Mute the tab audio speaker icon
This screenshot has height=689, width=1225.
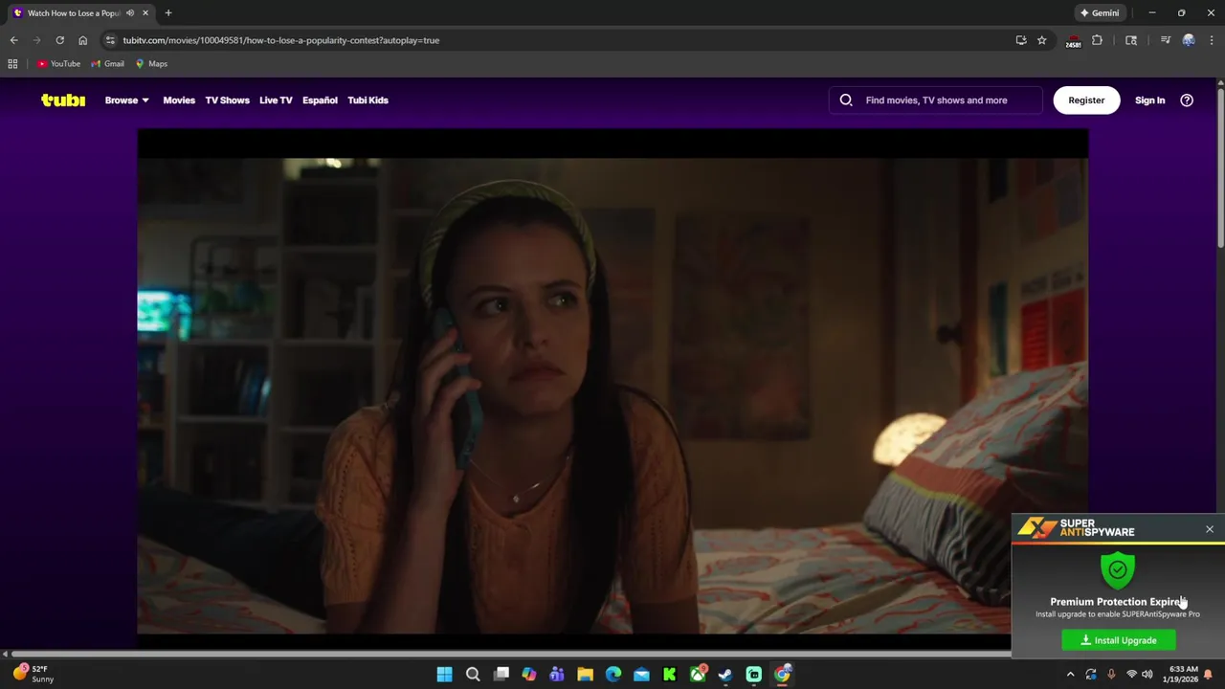[x=130, y=13]
